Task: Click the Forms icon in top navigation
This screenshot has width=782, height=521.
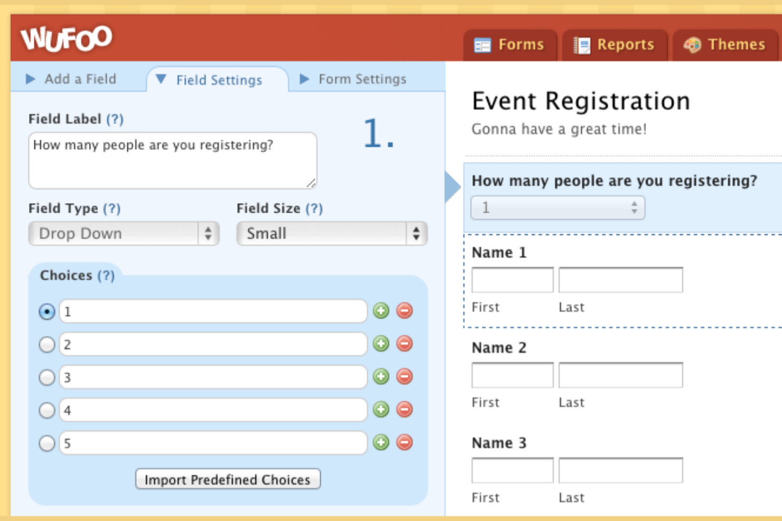Action: 483,45
